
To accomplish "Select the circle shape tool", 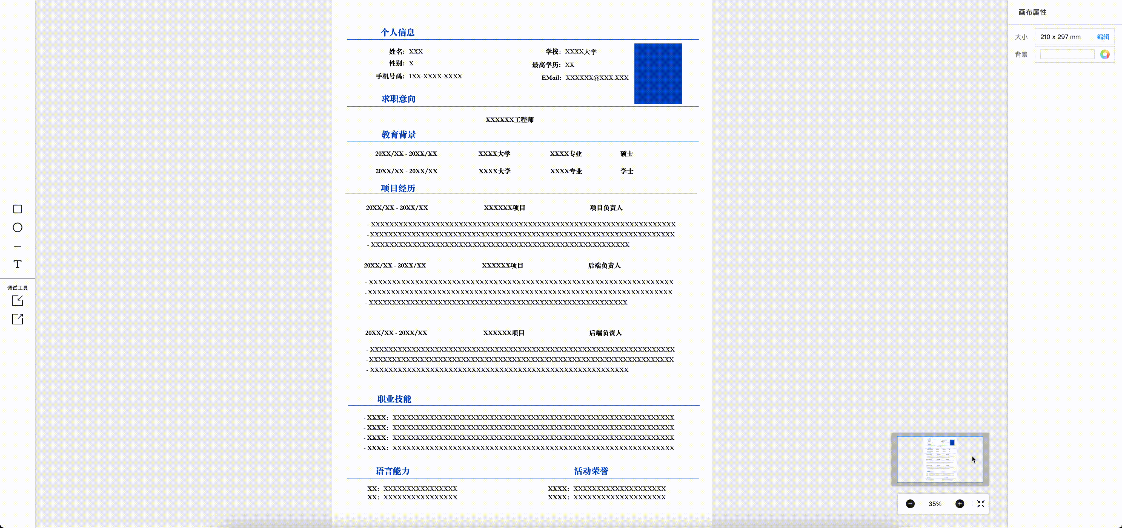I will click(18, 227).
